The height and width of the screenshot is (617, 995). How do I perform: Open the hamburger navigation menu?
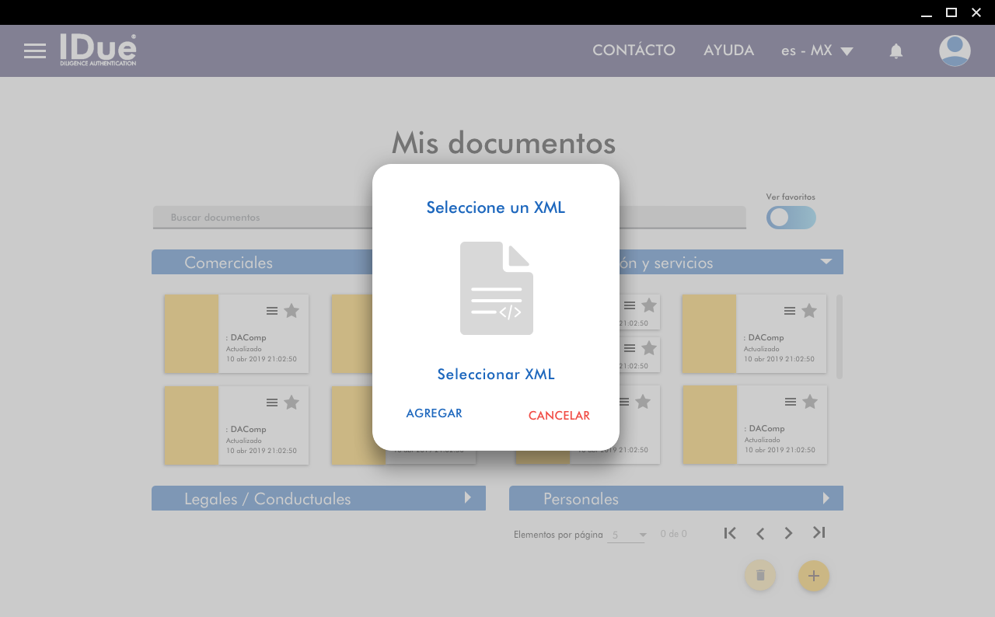(x=35, y=51)
